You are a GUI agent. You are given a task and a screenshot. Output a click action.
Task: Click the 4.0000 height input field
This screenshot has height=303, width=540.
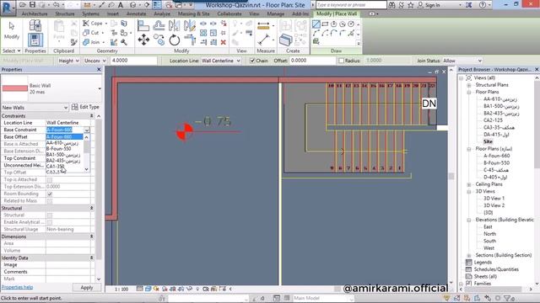click(133, 61)
